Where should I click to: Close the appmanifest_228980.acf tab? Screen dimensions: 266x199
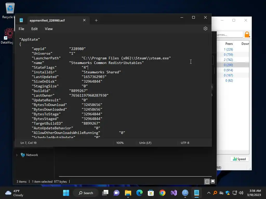pyautogui.click(x=84, y=20)
